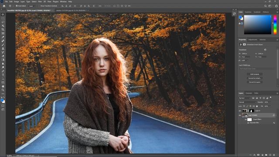Select the Pen tool

3,71
